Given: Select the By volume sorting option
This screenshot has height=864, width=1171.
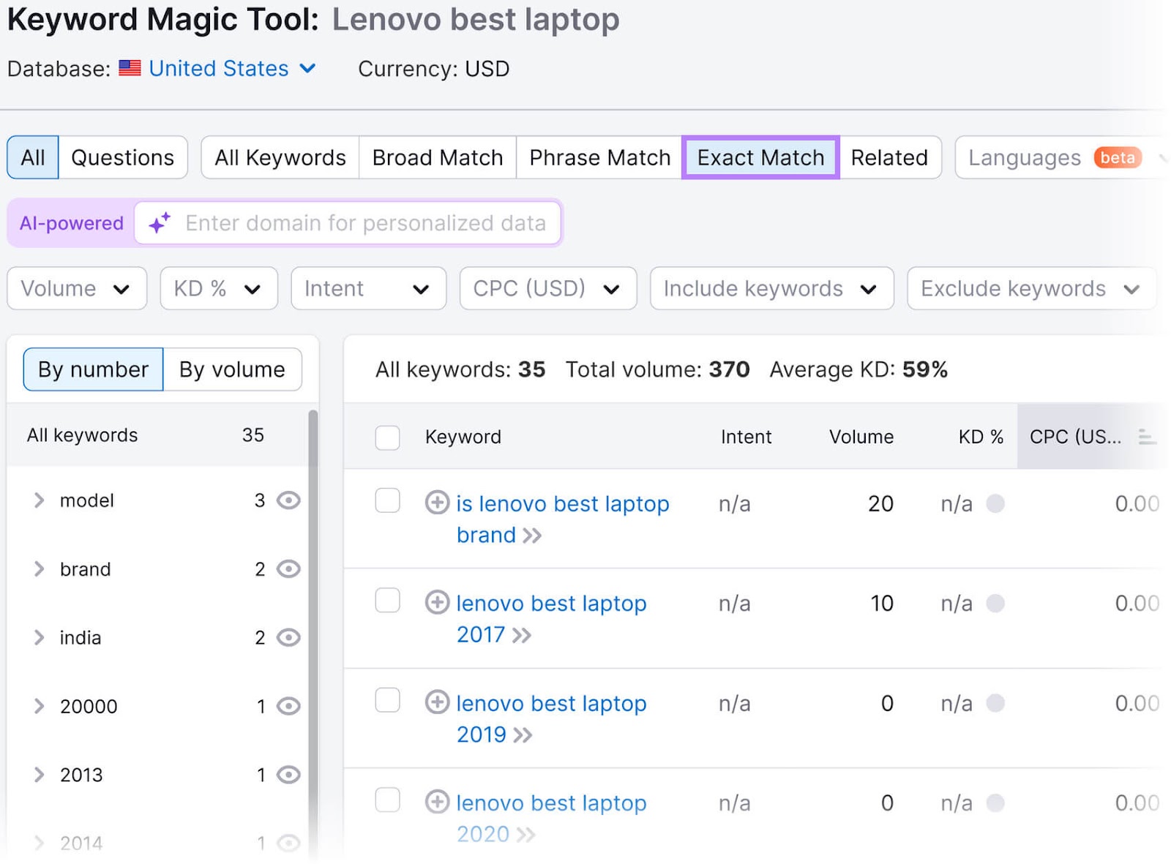Looking at the screenshot, I should click(231, 369).
